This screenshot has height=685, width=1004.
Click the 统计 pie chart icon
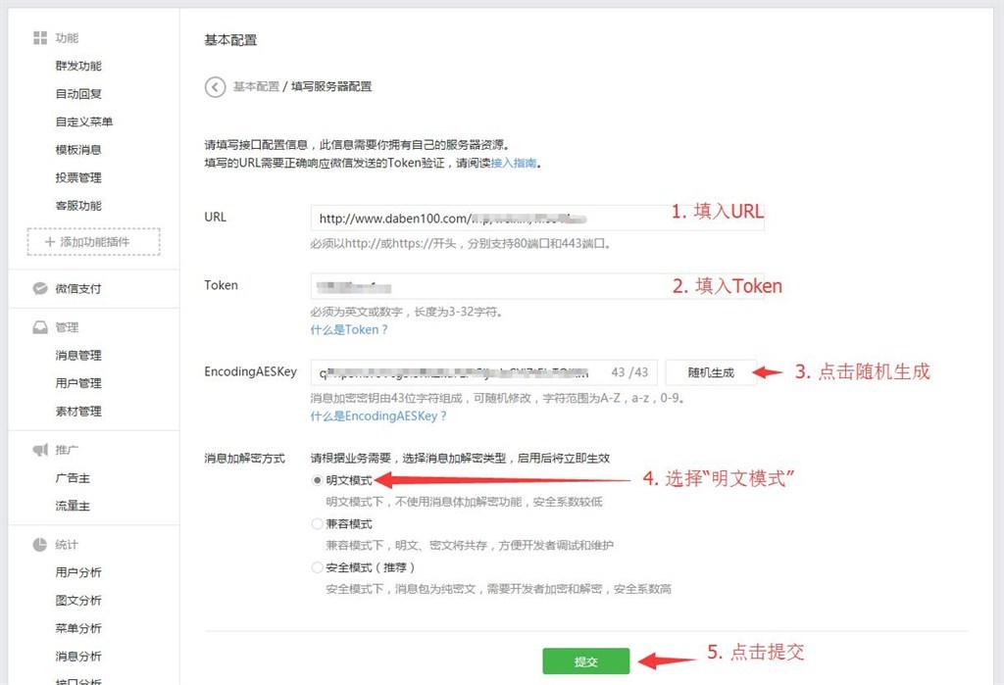tap(40, 544)
